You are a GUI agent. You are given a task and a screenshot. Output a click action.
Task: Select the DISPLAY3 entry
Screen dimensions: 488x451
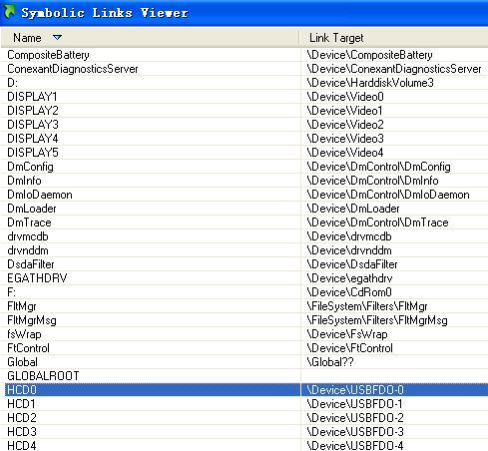pos(33,125)
